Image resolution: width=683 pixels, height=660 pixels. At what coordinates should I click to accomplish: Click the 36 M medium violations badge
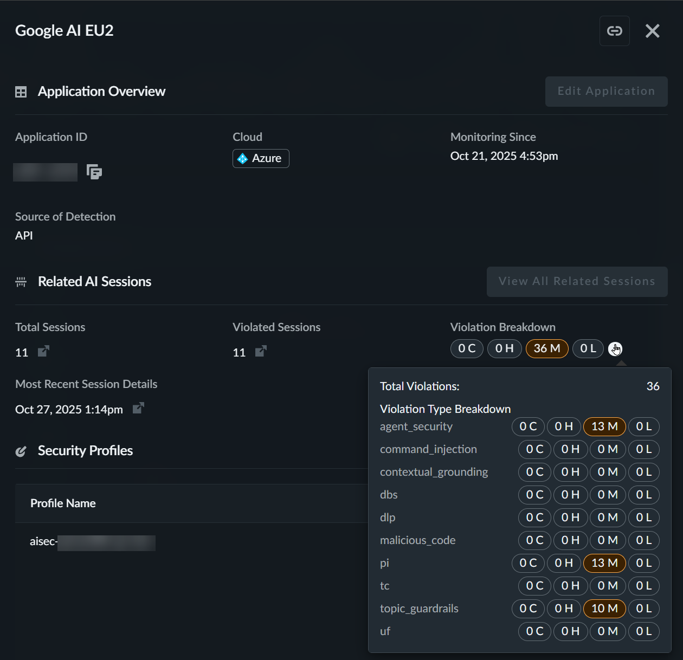[546, 348]
